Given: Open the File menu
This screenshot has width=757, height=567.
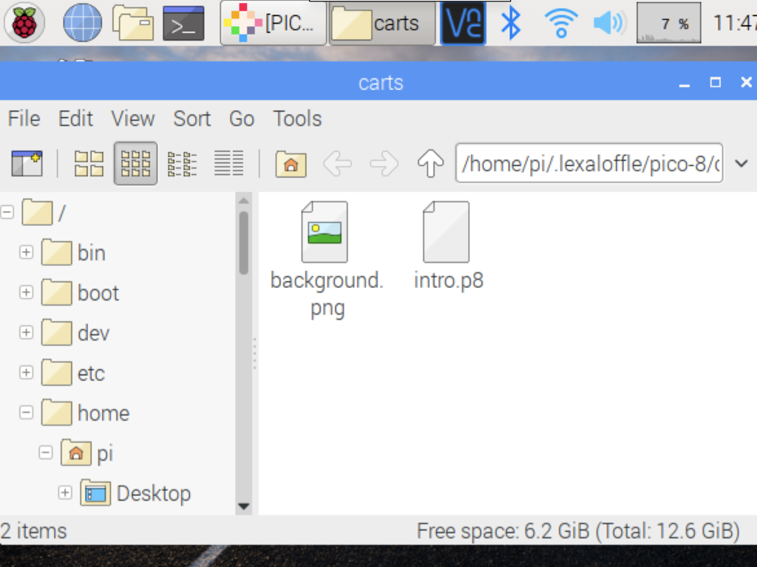Looking at the screenshot, I should pos(24,119).
